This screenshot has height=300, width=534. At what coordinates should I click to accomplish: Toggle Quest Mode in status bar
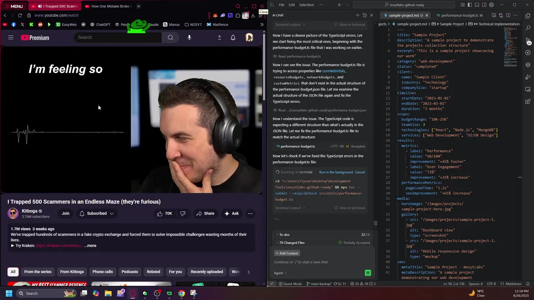point(290,284)
